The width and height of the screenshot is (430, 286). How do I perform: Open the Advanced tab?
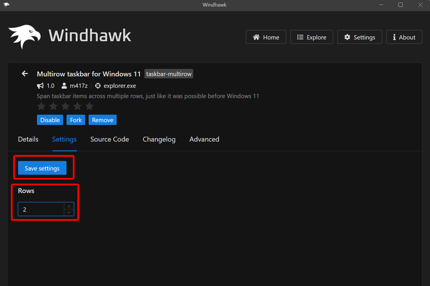tap(204, 139)
